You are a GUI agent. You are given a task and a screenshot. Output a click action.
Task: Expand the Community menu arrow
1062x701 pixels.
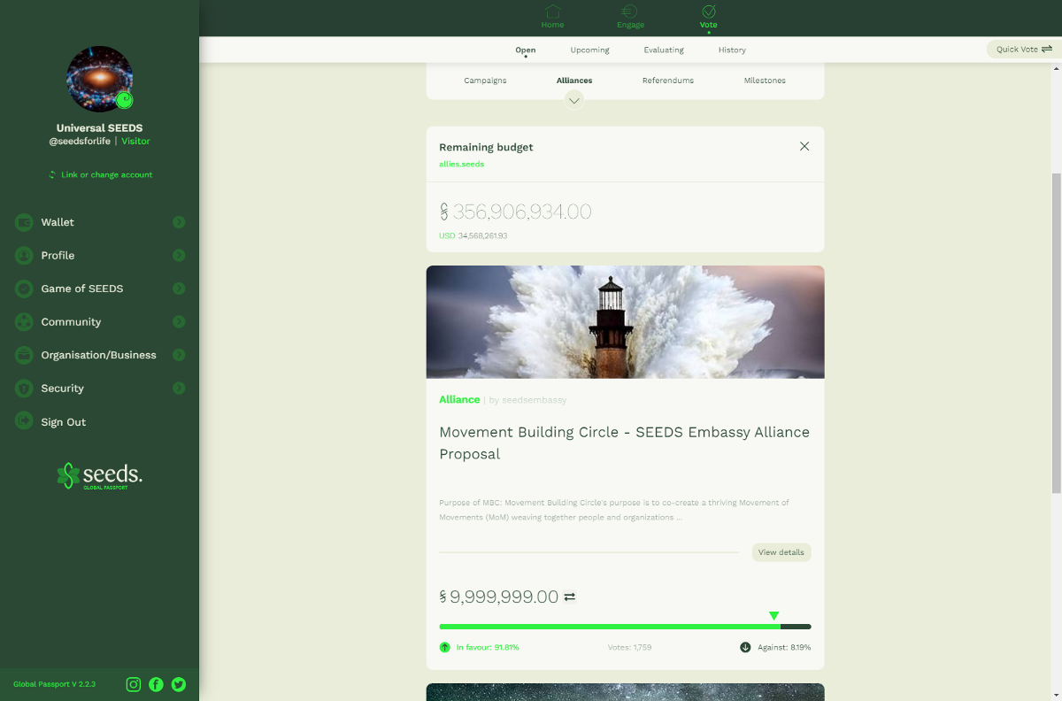179,322
